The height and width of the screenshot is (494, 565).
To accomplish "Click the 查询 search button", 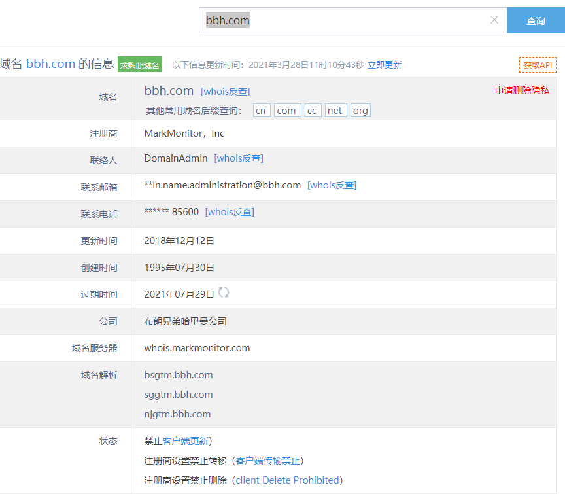I will pyautogui.click(x=536, y=20).
